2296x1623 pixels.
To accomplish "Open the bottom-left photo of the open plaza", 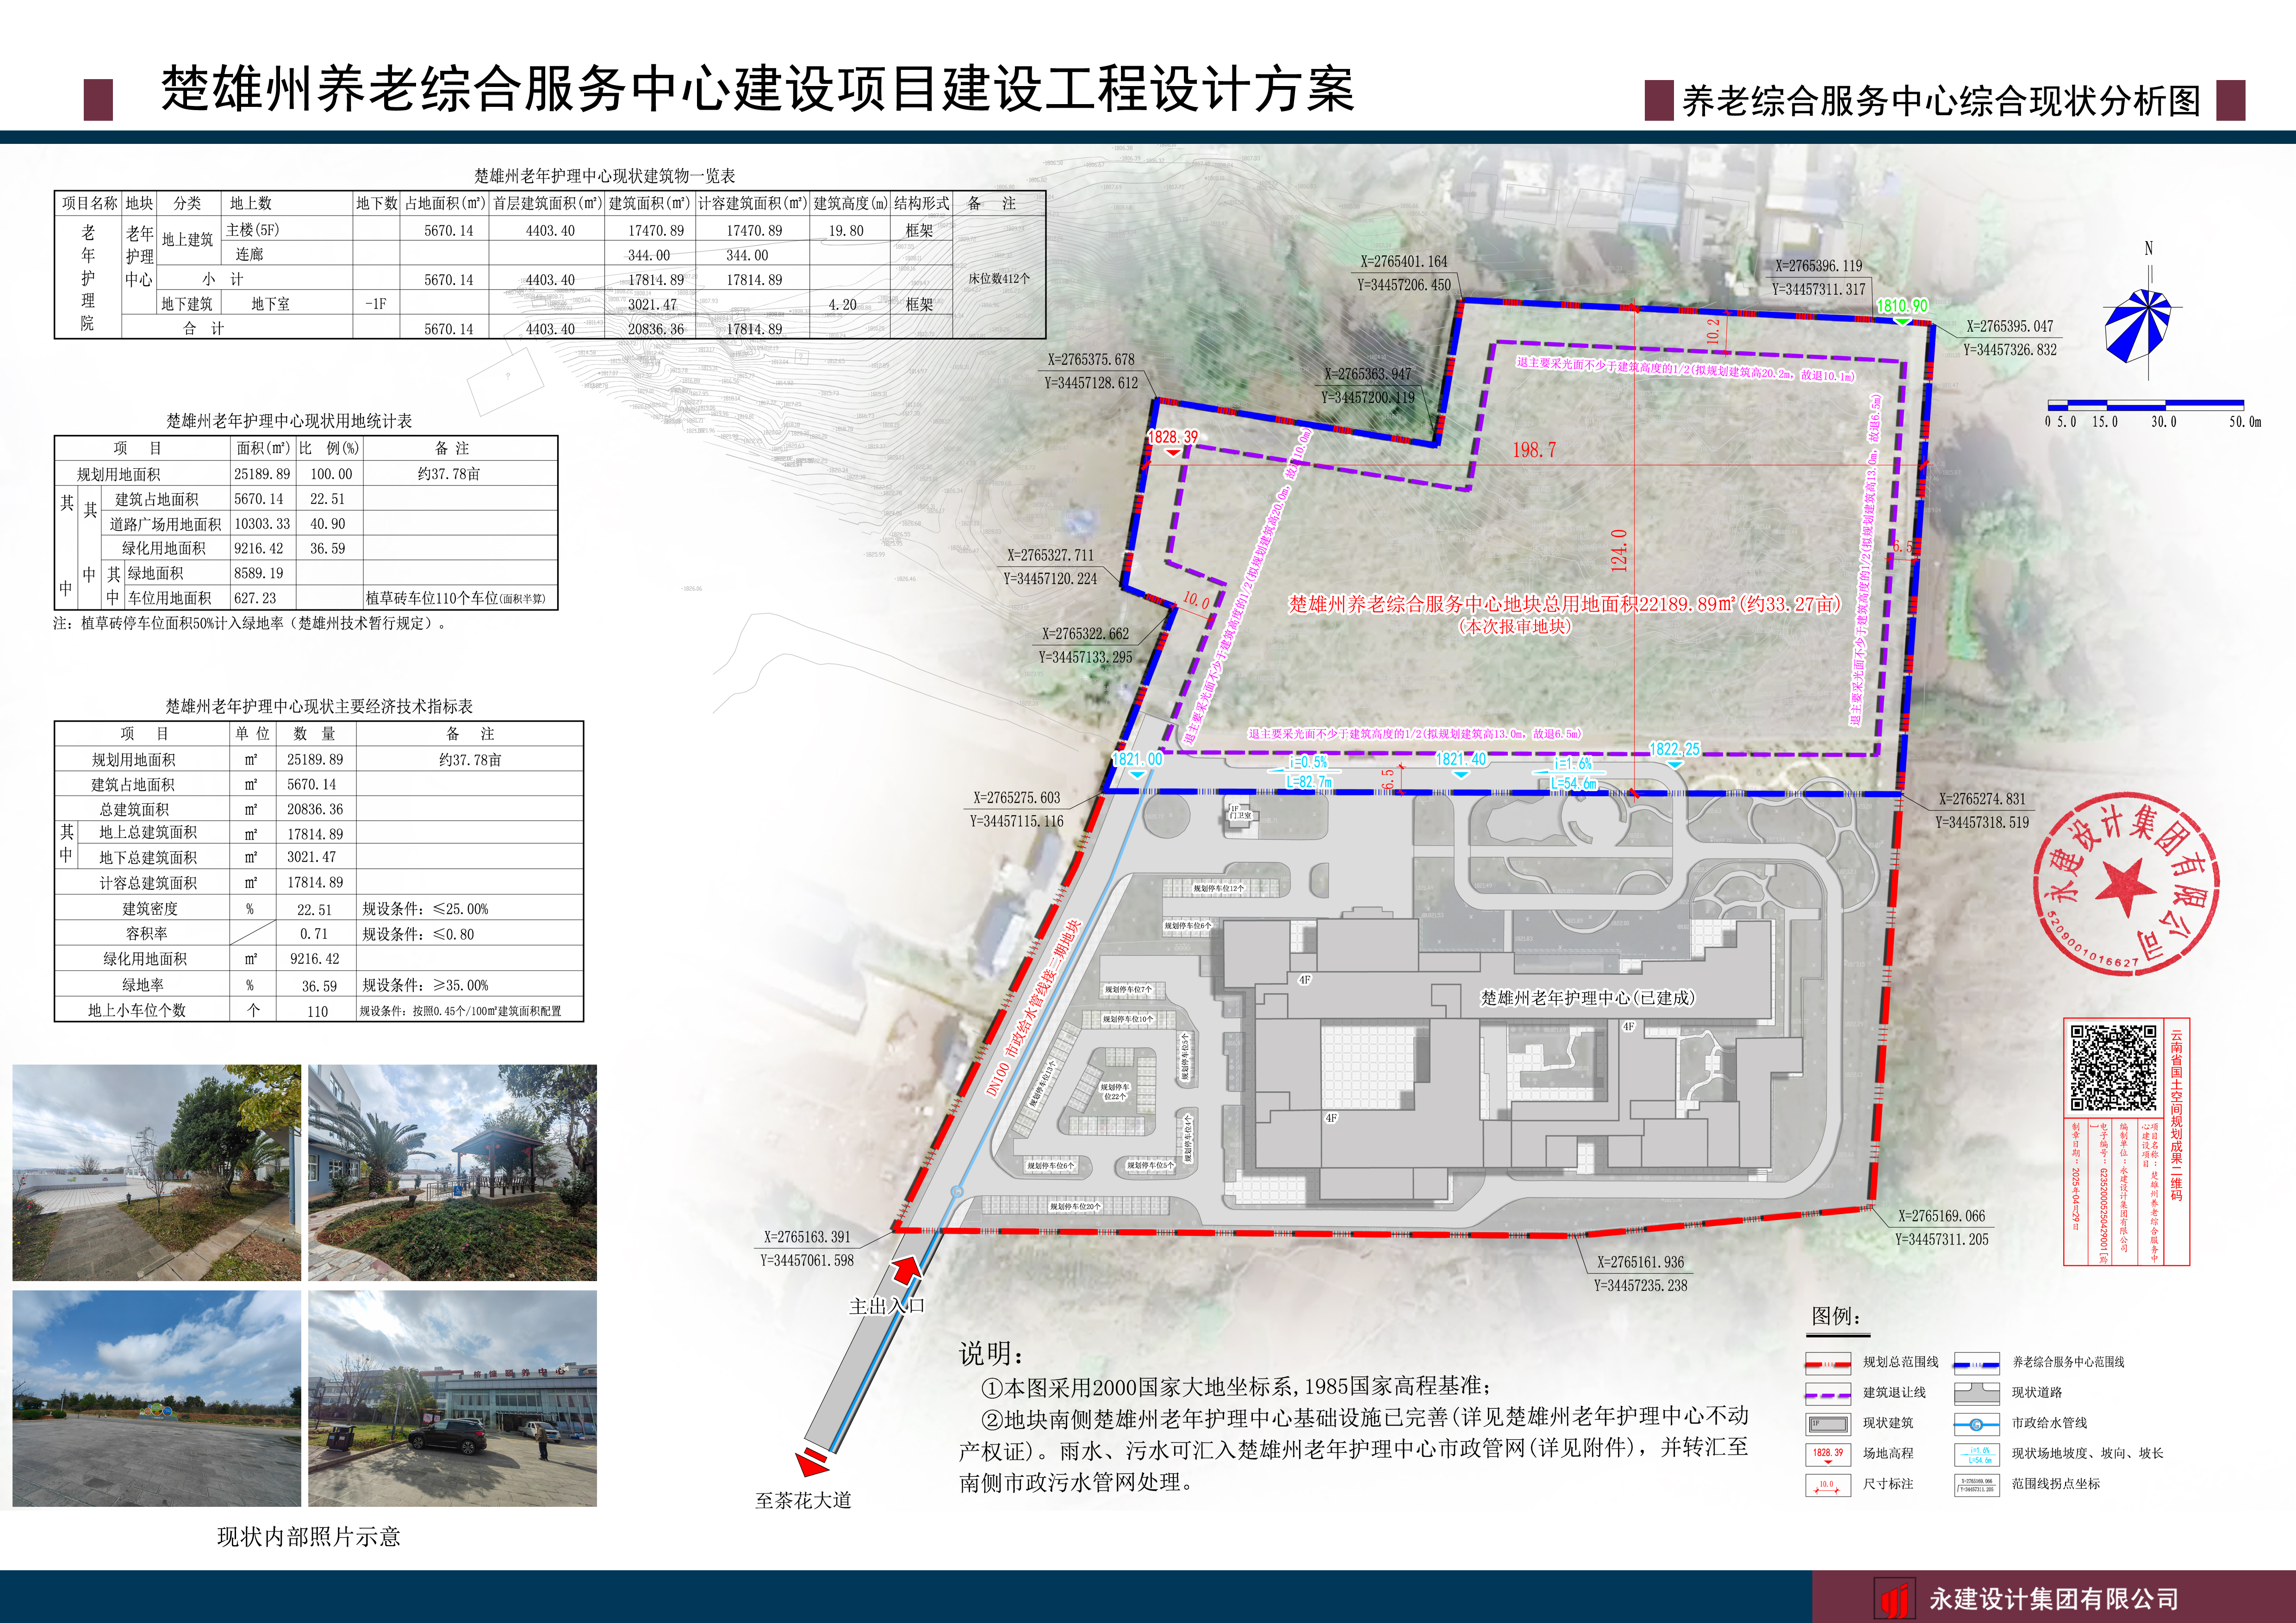I will [157, 1398].
